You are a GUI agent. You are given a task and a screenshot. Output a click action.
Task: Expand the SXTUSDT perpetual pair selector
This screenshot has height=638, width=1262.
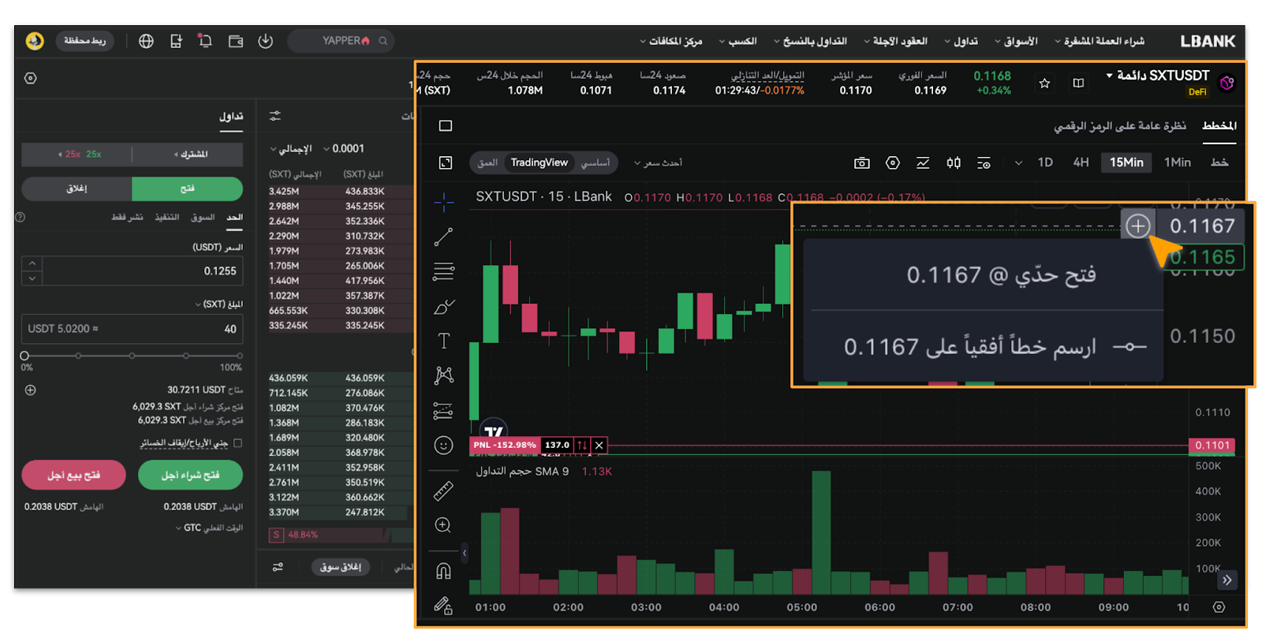point(1158,76)
